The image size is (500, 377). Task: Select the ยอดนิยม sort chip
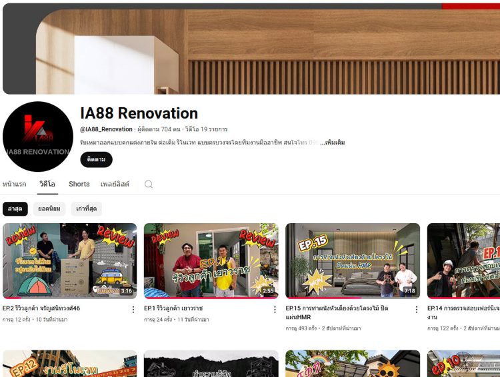pyautogui.click(x=49, y=208)
